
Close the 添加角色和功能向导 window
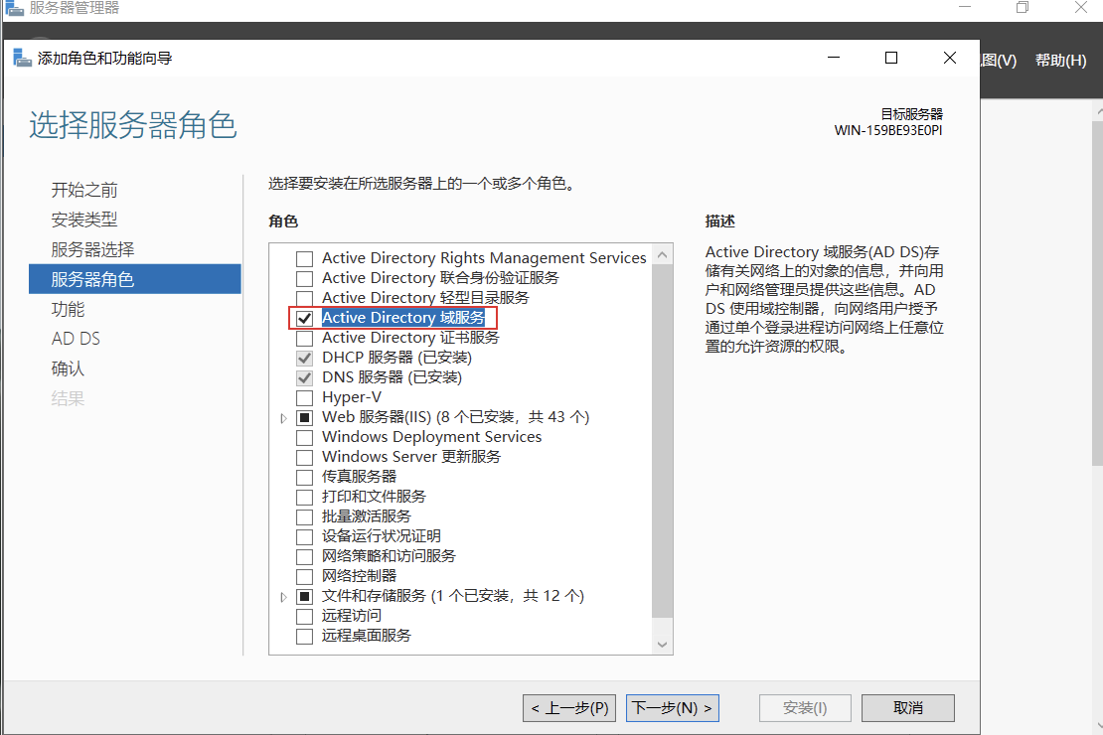click(950, 58)
